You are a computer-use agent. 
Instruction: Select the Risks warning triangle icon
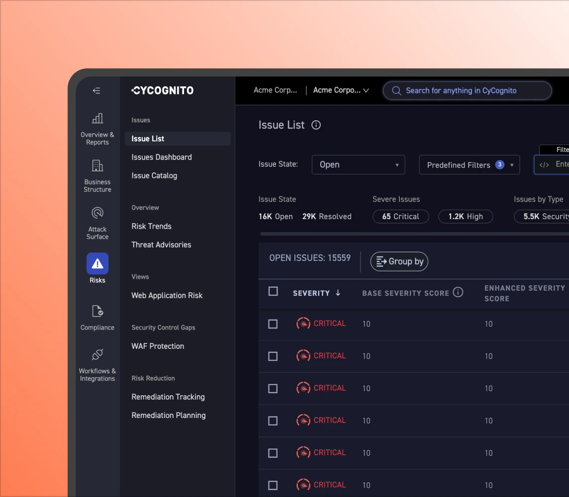[x=97, y=264]
